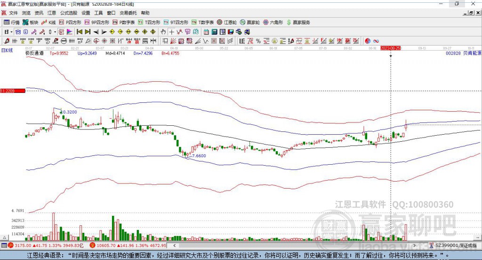Click the 极反通道 indicator name
Viewport: 482px width, 260px height.
click(x=34, y=53)
